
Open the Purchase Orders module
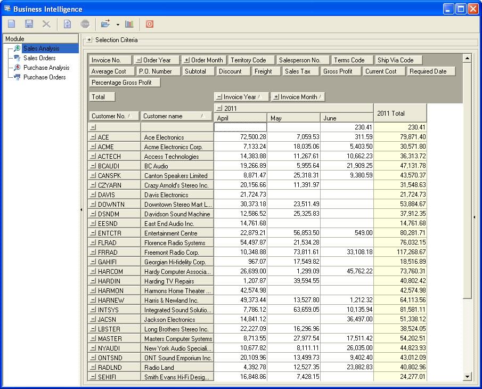[44, 77]
